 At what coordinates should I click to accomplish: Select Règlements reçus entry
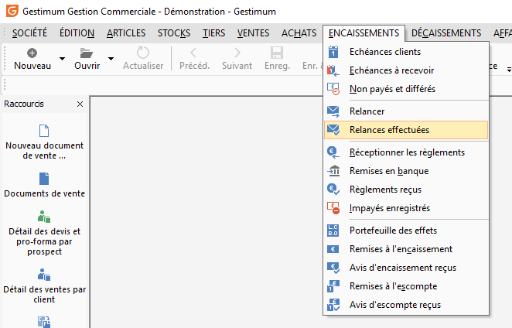tap(406, 190)
